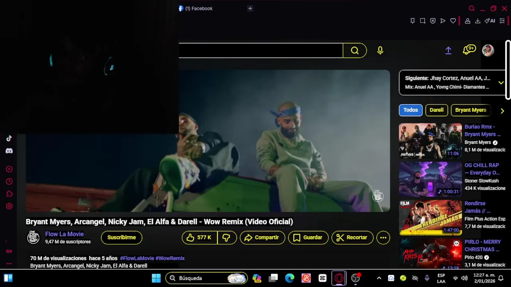Image resolution: width=511 pixels, height=287 pixels.
Task: Click the send arrow toolbar icon
Action: coord(443,21)
